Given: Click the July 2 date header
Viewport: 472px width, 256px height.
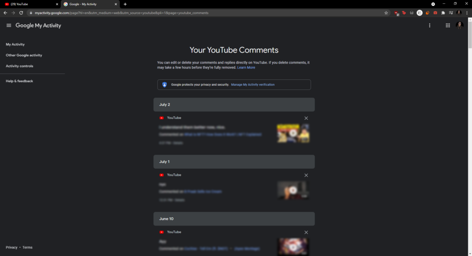Looking at the screenshot, I should [x=234, y=105].
